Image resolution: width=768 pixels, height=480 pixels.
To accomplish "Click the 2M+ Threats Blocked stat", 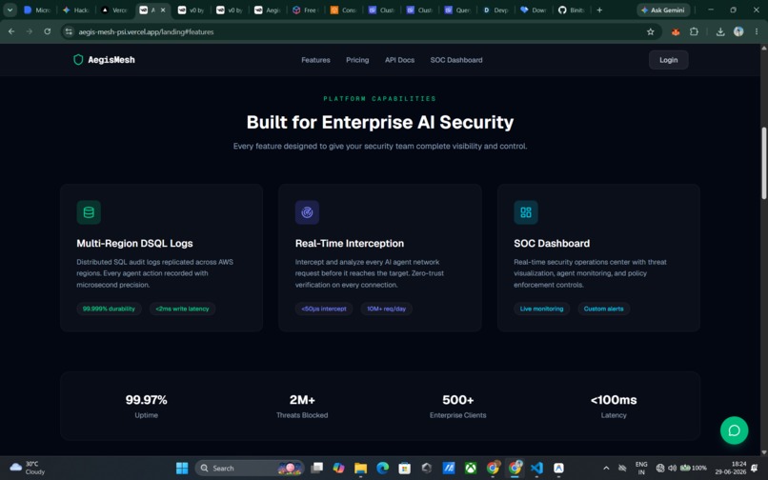I will (x=302, y=406).
